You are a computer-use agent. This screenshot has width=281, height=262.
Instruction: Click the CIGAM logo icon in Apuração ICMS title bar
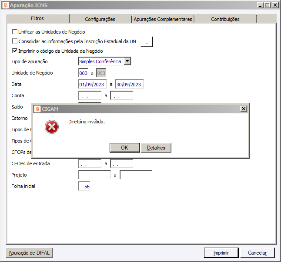5,5
